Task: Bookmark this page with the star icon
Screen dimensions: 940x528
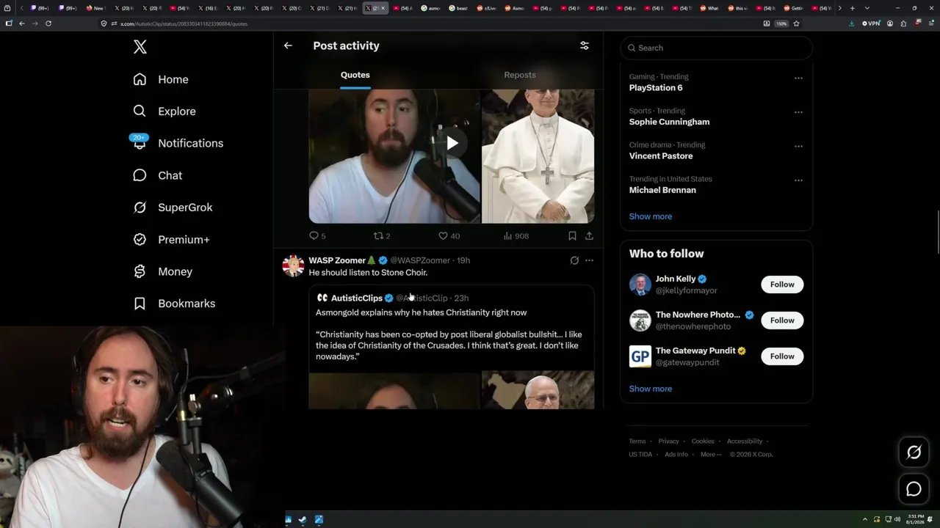Action: (796, 23)
